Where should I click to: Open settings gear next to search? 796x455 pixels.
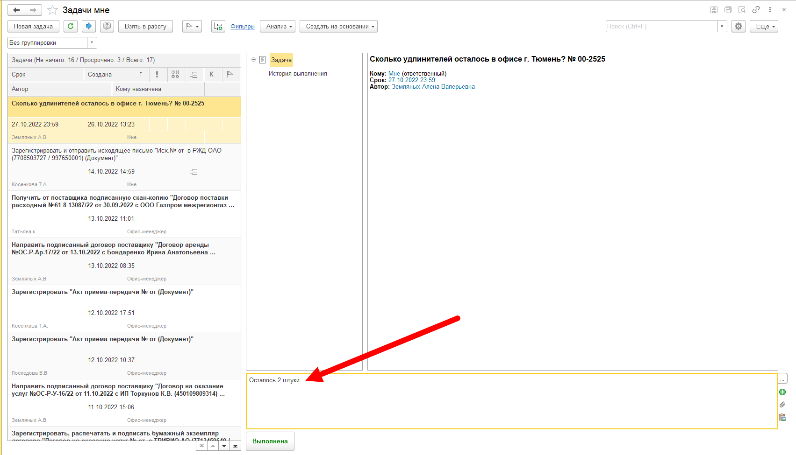(739, 26)
